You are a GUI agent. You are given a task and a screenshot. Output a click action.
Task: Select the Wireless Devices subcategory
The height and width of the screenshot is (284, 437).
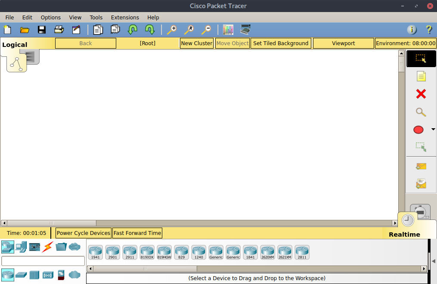pyautogui.click(x=48, y=275)
